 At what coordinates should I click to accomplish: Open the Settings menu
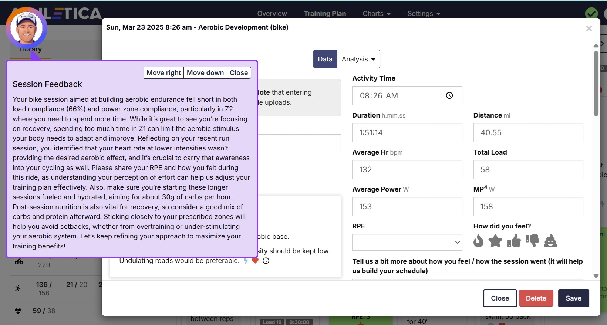pos(424,14)
